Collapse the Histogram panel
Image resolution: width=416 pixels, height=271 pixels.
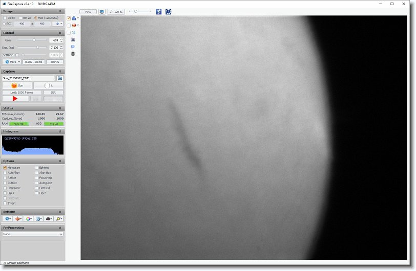click(60, 131)
